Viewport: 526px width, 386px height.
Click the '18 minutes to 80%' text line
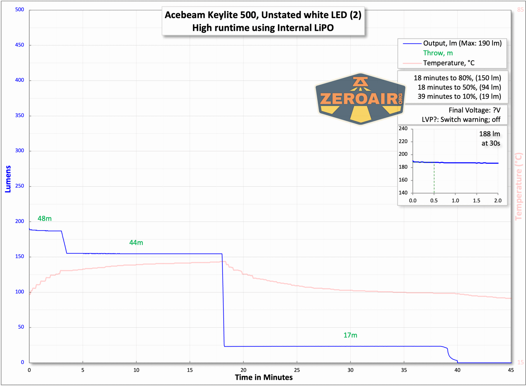click(x=457, y=78)
